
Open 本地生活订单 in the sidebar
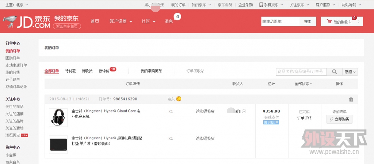click(x=16, y=65)
